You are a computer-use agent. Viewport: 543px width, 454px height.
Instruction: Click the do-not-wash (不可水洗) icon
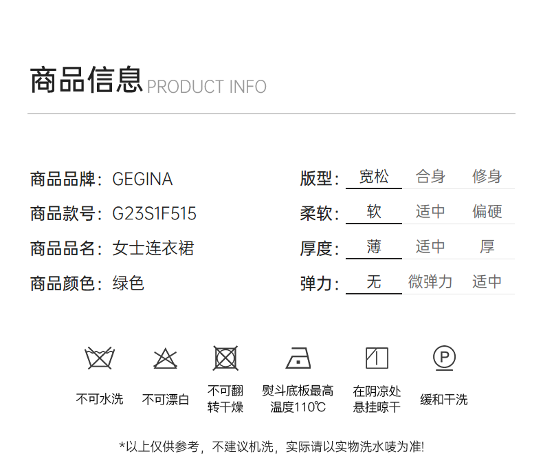pos(100,358)
